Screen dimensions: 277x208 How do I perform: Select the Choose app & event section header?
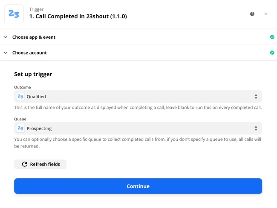pos(138,37)
